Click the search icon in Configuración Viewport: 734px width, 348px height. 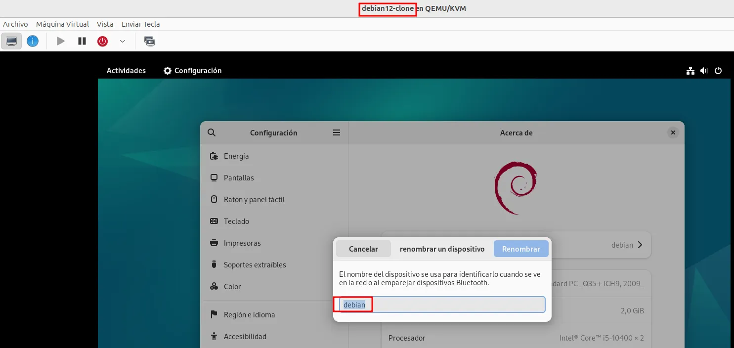click(x=212, y=132)
